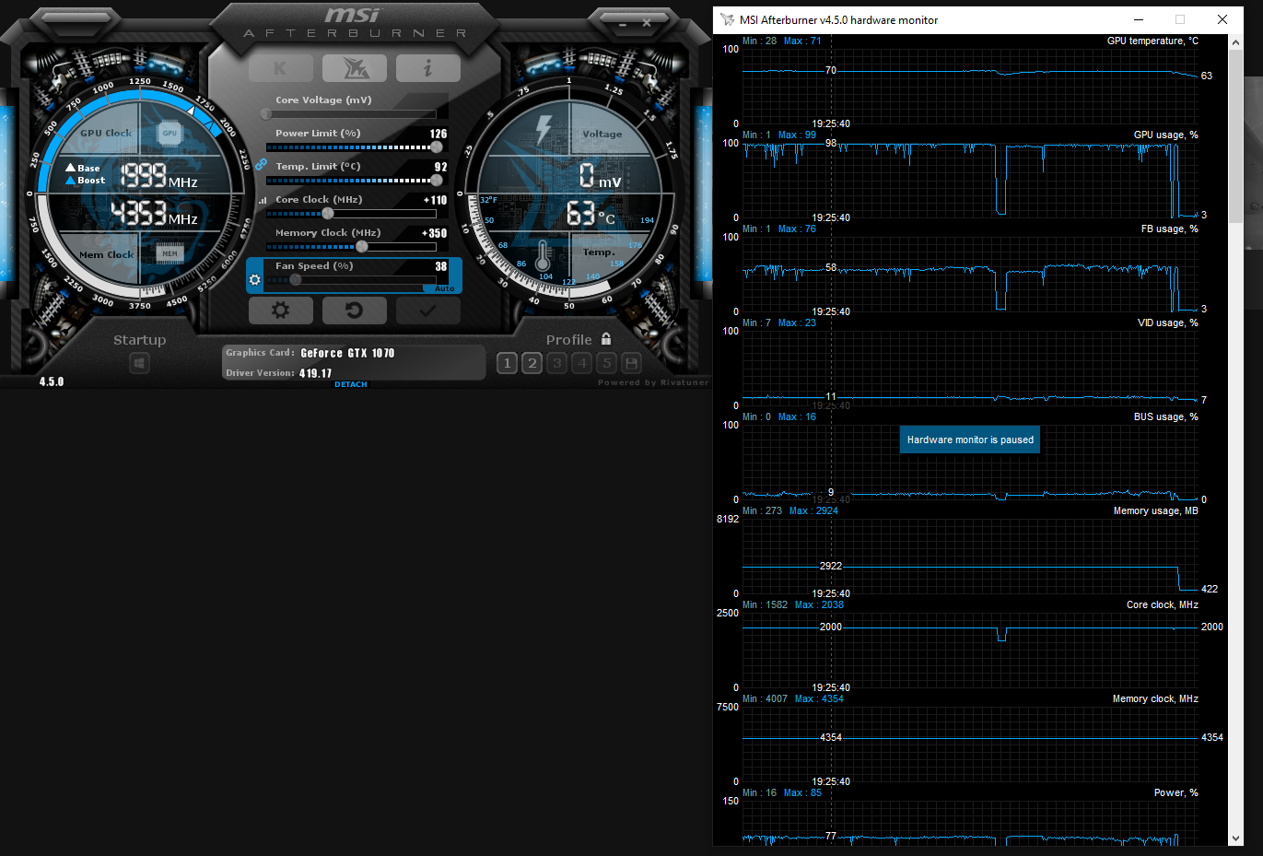This screenshot has height=856, width=1263.
Task: Click the Temp. Limit slider handle
Action: [437, 181]
